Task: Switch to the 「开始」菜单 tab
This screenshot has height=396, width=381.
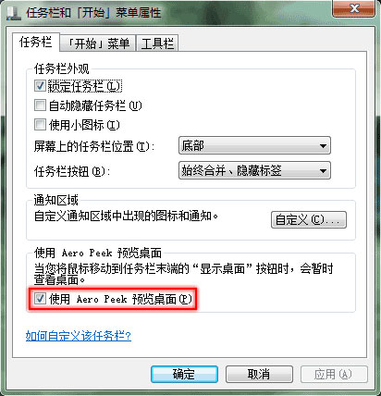Action: click(98, 43)
